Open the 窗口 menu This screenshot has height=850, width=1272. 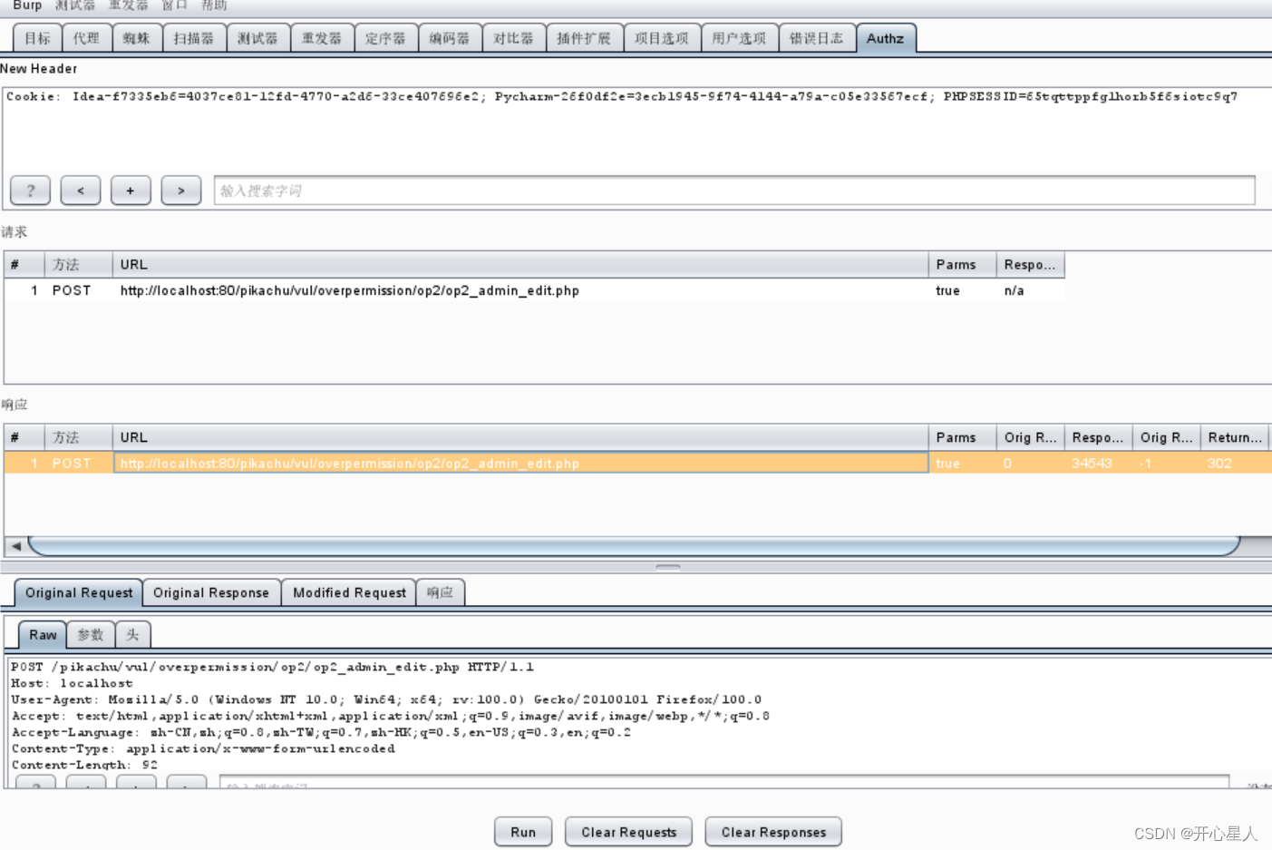tap(174, 5)
